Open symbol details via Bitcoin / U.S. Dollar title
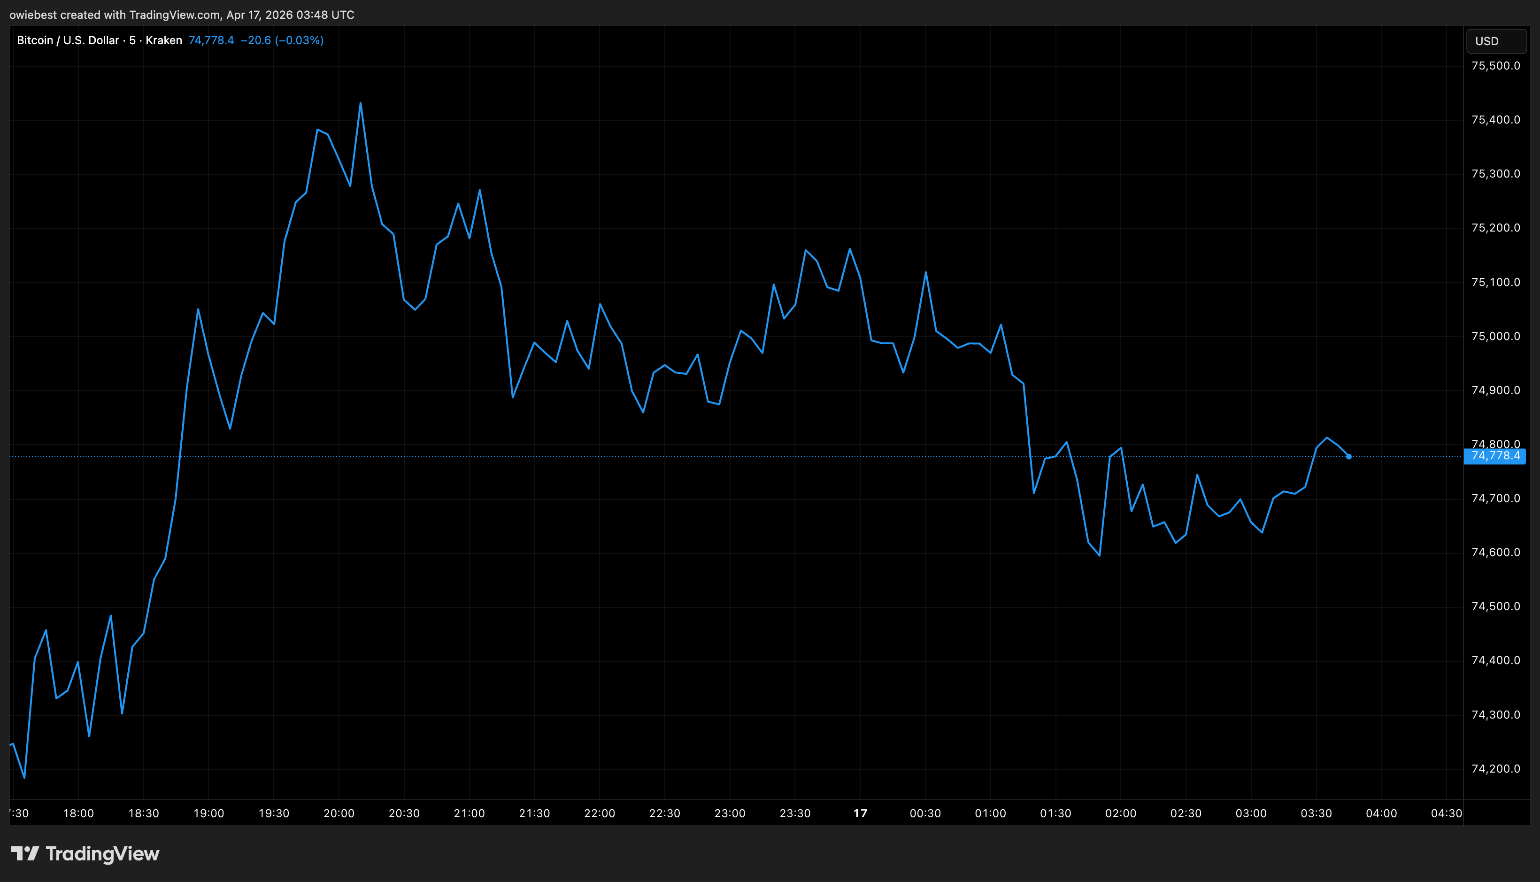 [67, 40]
